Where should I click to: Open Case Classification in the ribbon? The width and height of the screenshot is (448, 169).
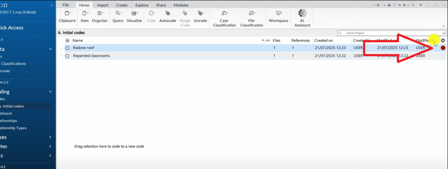(x=224, y=19)
